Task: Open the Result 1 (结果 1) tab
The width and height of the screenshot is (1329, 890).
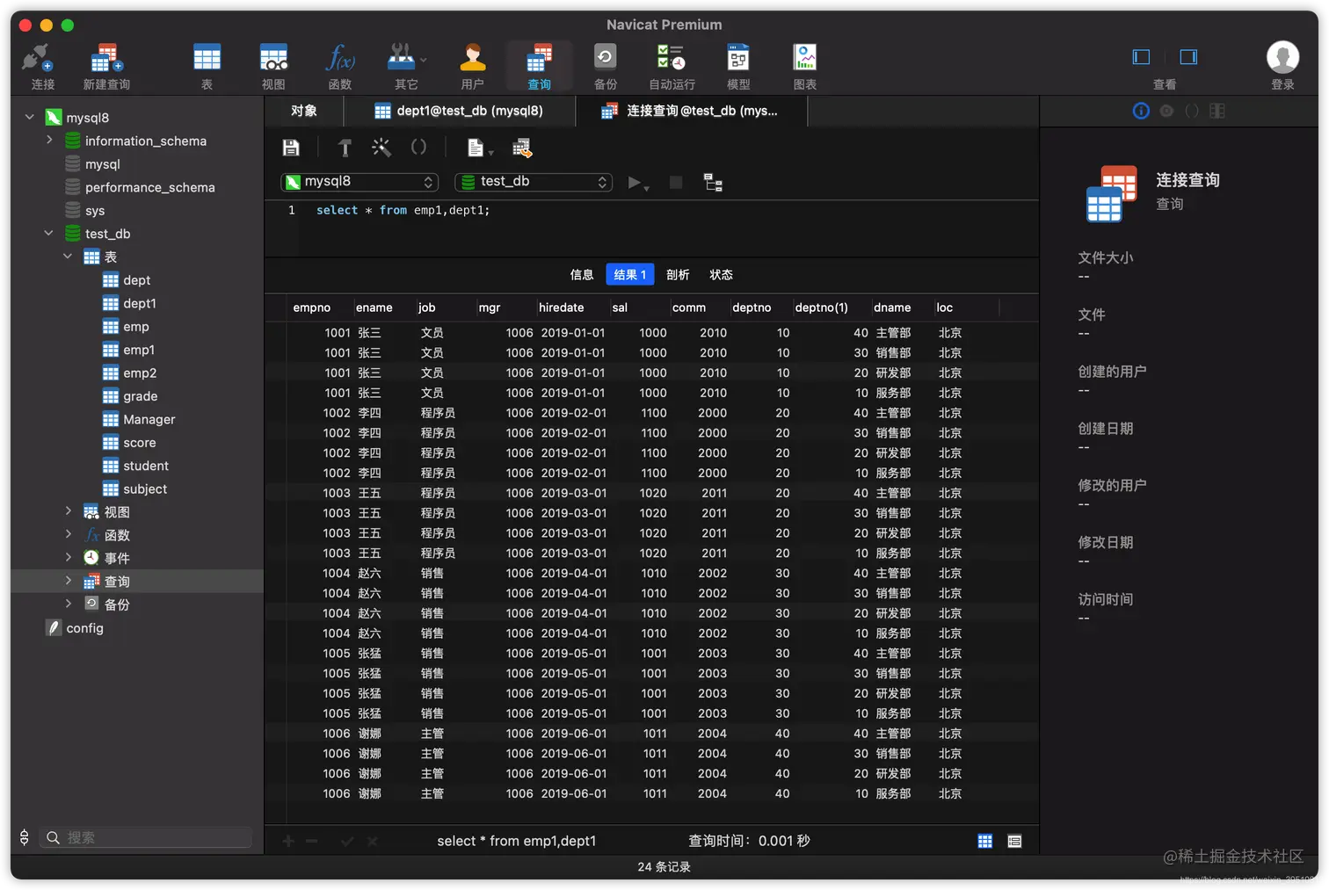Action: 629,275
